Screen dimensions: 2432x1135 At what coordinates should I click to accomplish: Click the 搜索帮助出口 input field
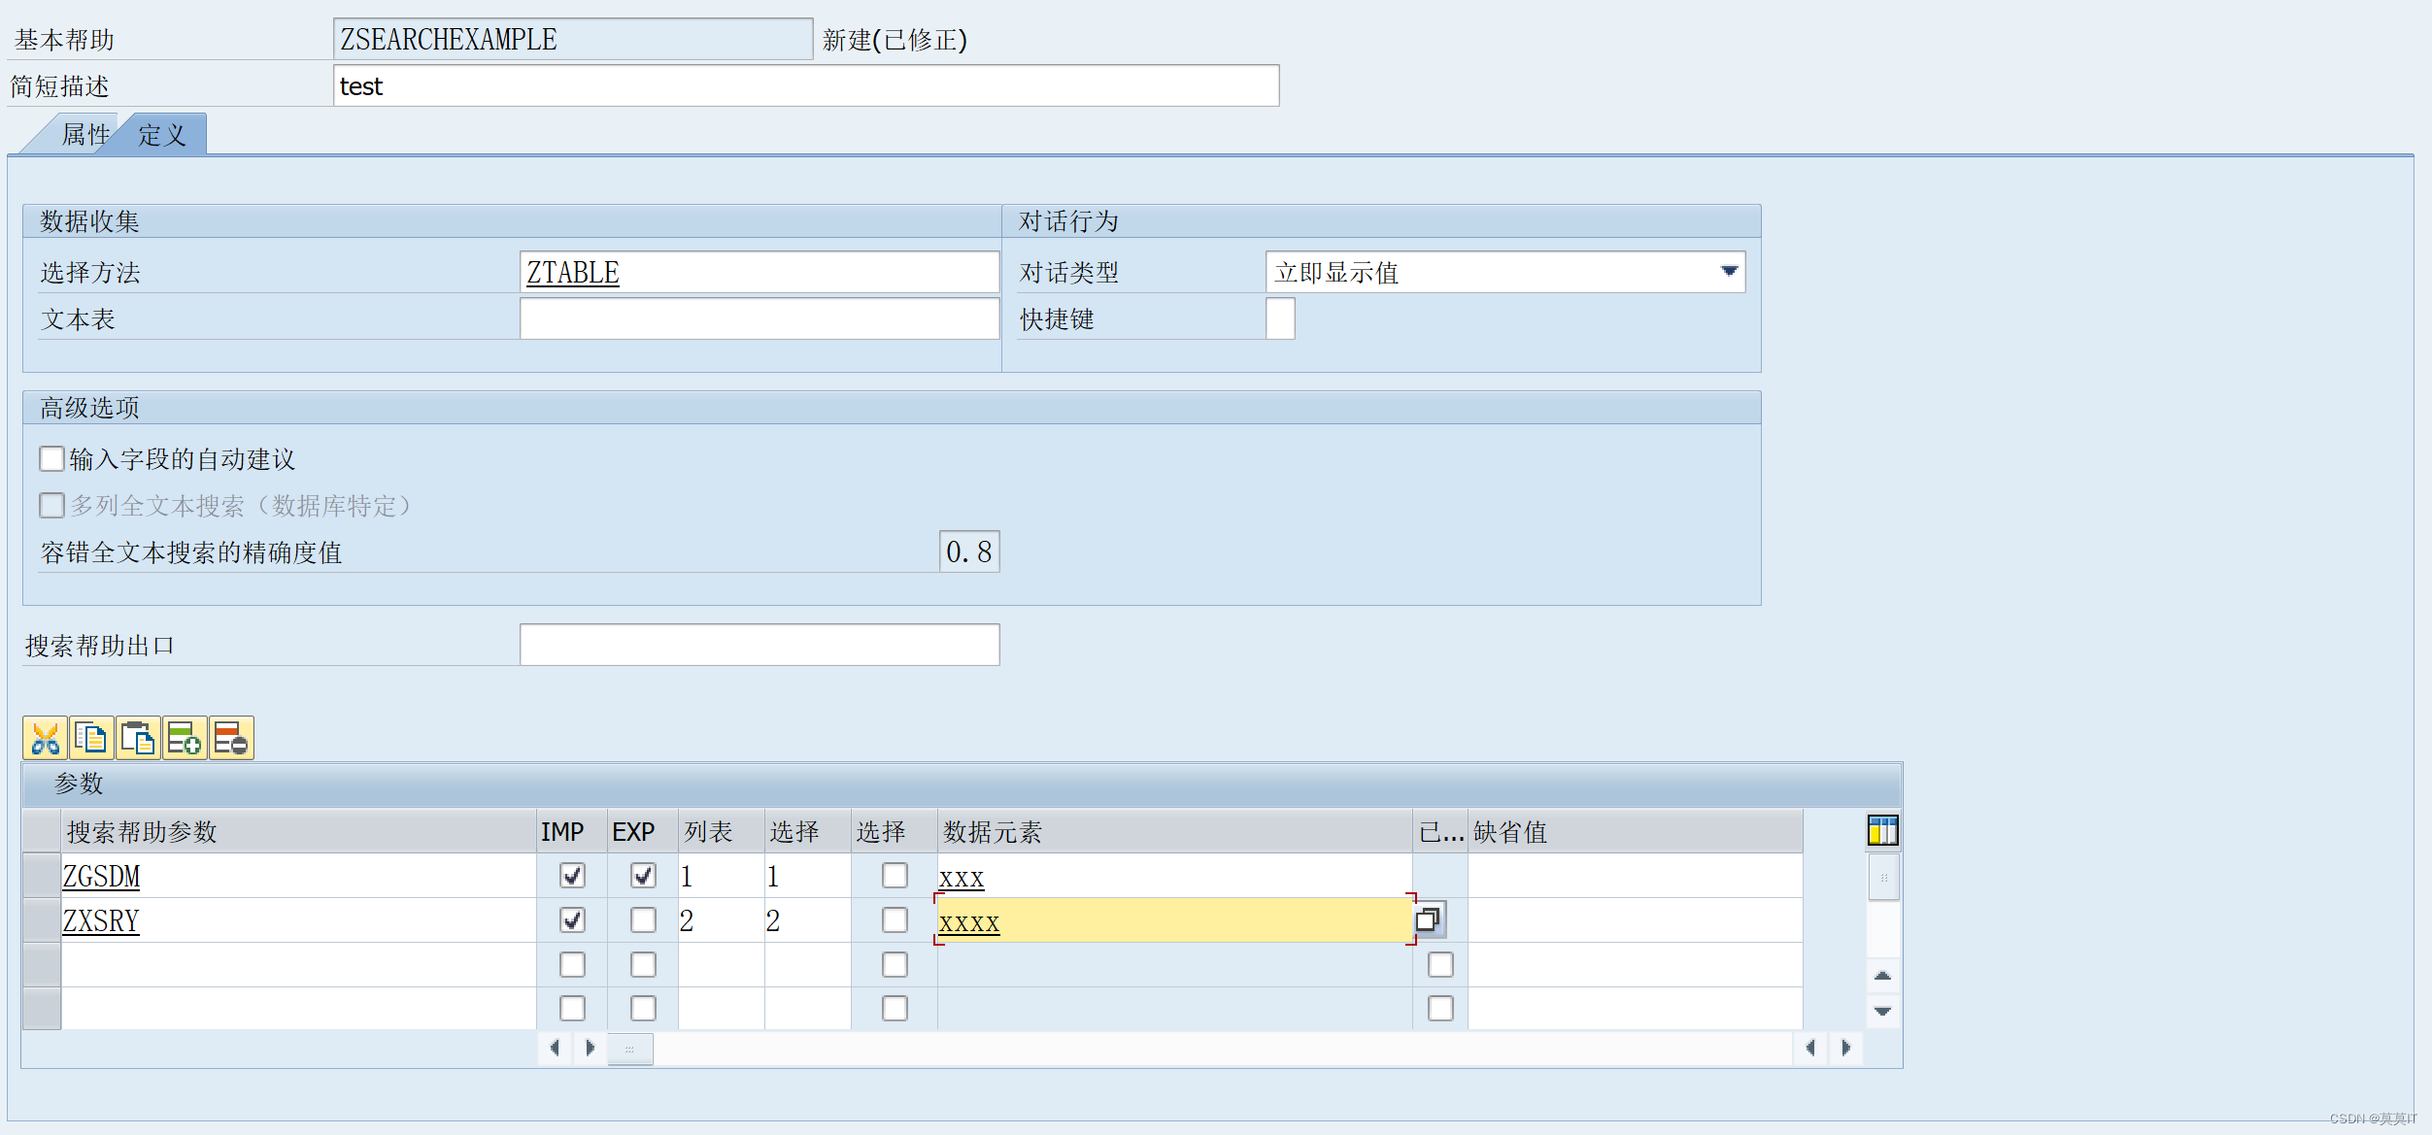tap(759, 645)
